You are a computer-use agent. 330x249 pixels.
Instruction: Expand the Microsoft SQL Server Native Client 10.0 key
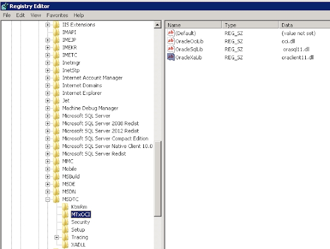point(47,146)
